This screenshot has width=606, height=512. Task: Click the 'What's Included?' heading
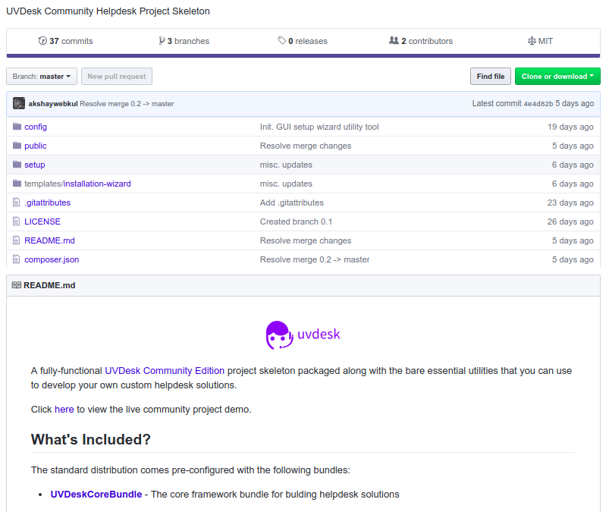[91, 439]
